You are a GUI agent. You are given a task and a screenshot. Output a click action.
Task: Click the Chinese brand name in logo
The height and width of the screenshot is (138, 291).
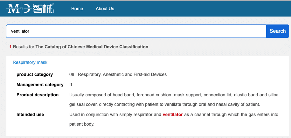pos(43,9)
